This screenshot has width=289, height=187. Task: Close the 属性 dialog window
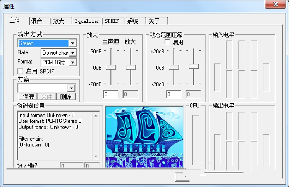pyautogui.click(x=275, y=4)
